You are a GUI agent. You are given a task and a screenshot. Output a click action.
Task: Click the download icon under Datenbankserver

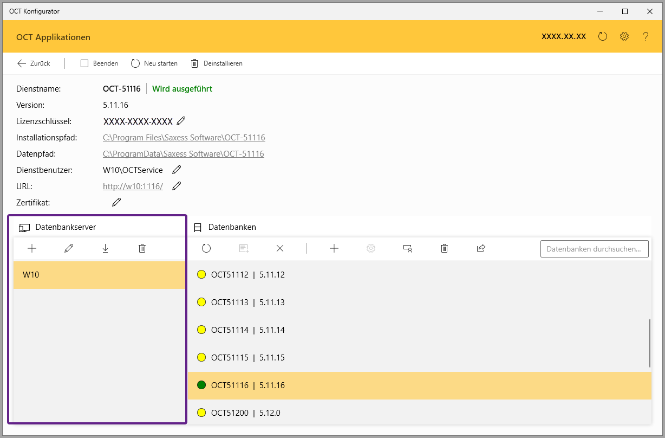[106, 248]
